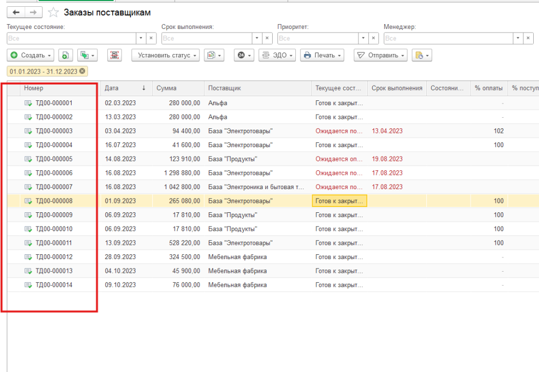This screenshot has height=372, width=539.
Task: Open the reports icon dropdown
Action: [214, 55]
